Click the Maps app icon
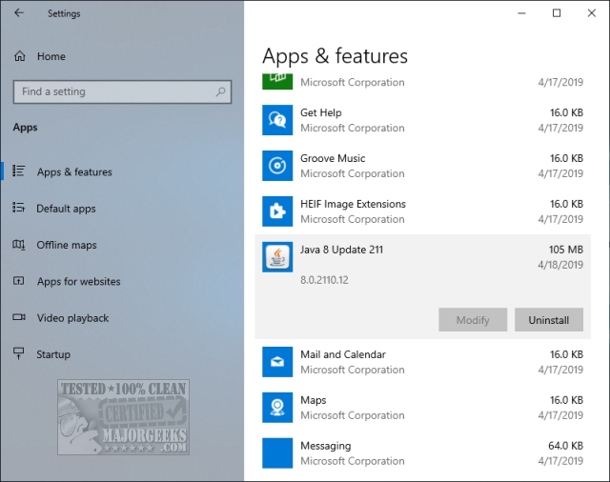This screenshot has width=610, height=482. [277, 408]
